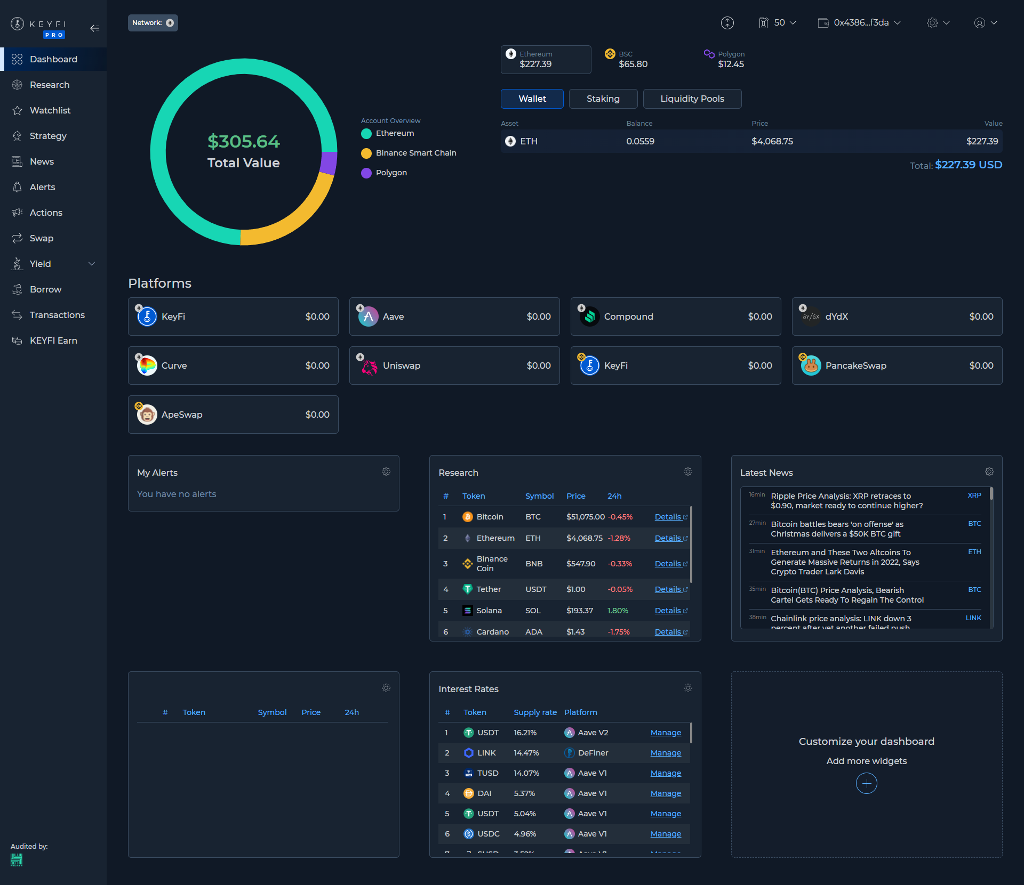Image resolution: width=1024 pixels, height=885 pixels.
Task: Open the News sidebar item
Action: pos(53,161)
